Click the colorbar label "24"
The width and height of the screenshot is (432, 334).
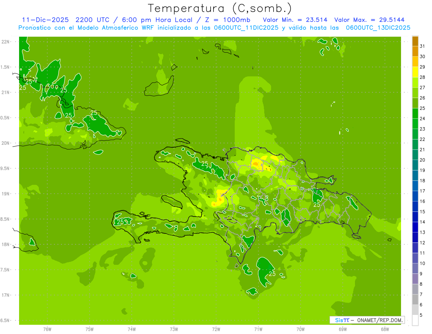pyautogui.click(x=422, y=119)
